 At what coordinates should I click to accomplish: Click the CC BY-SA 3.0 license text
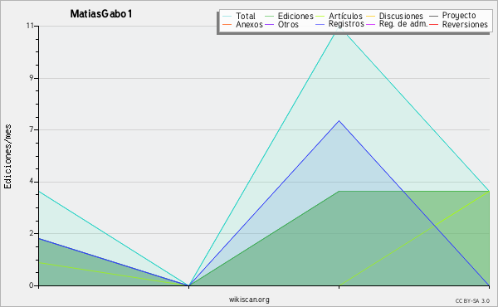(472, 300)
